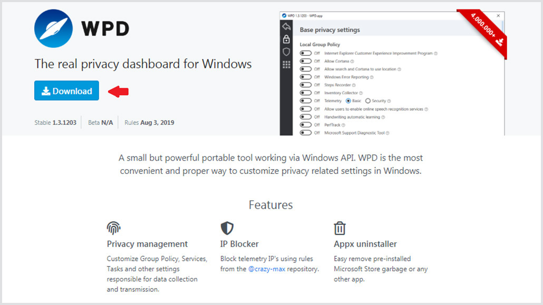Screen dimensions: 543x305
Task: Click the Rules Aug 3, 2019 text
Action: click(x=149, y=123)
